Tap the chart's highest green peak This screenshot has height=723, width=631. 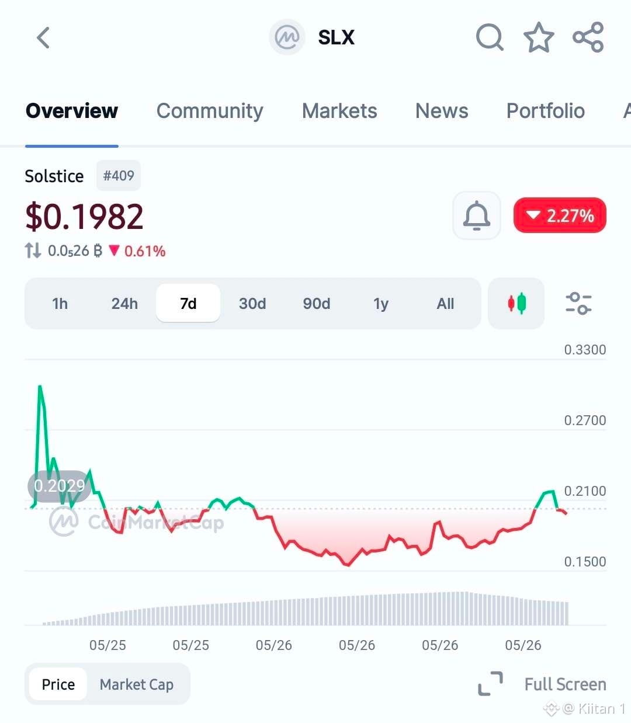tap(40, 387)
